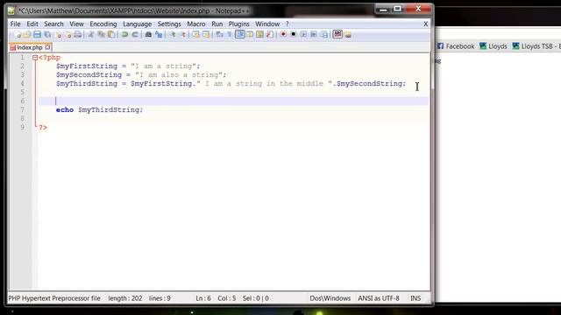Open the Language menu
Image resolution: width=561 pixels, height=315 pixels.
click(138, 24)
